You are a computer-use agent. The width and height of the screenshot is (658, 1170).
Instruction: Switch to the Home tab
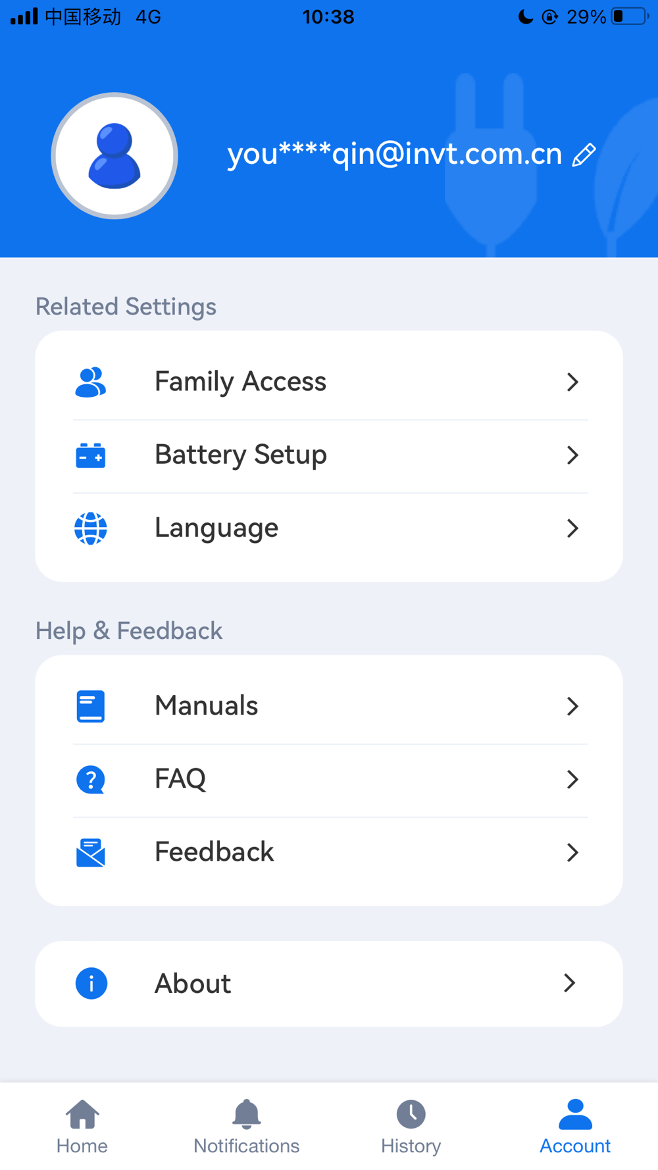point(82,1127)
